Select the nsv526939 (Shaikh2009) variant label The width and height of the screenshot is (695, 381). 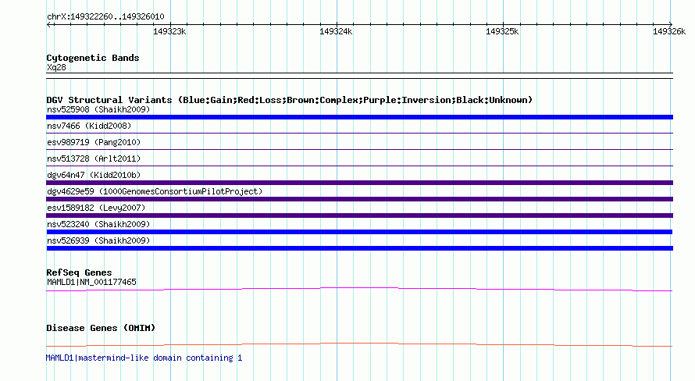point(98,240)
